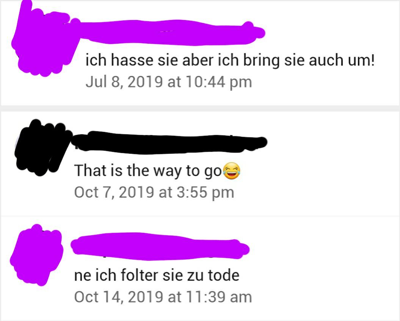This screenshot has height=321, width=400.
Task: Select the 'Oct 7, 2019' date
Action: click(x=114, y=192)
